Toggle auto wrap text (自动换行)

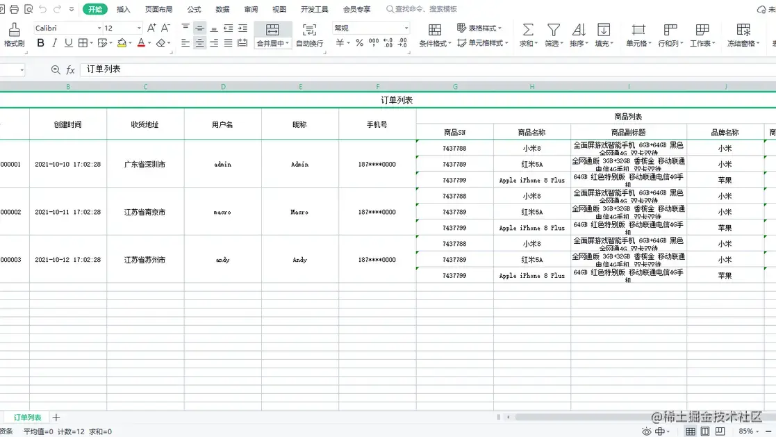click(x=309, y=35)
